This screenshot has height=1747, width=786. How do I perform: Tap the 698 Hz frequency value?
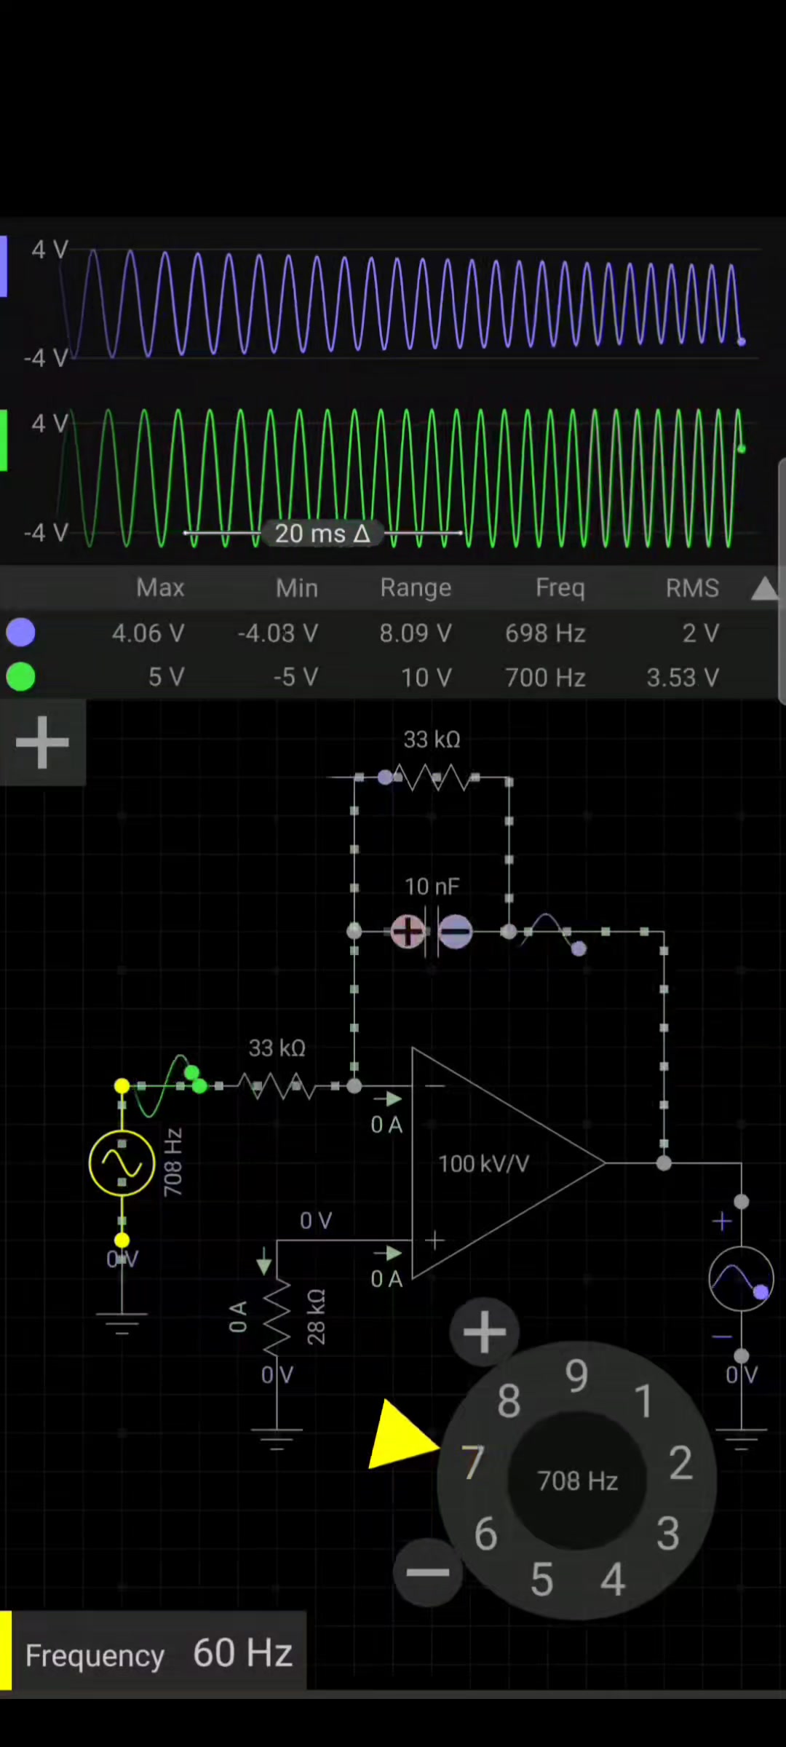[545, 633]
